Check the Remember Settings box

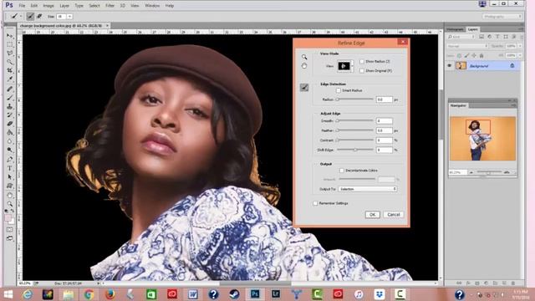(x=315, y=203)
